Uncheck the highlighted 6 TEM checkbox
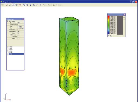The height and width of the screenshot is (102, 138). coord(8,54)
